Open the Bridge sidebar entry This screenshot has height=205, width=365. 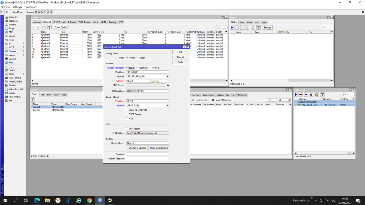click(11, 28)
